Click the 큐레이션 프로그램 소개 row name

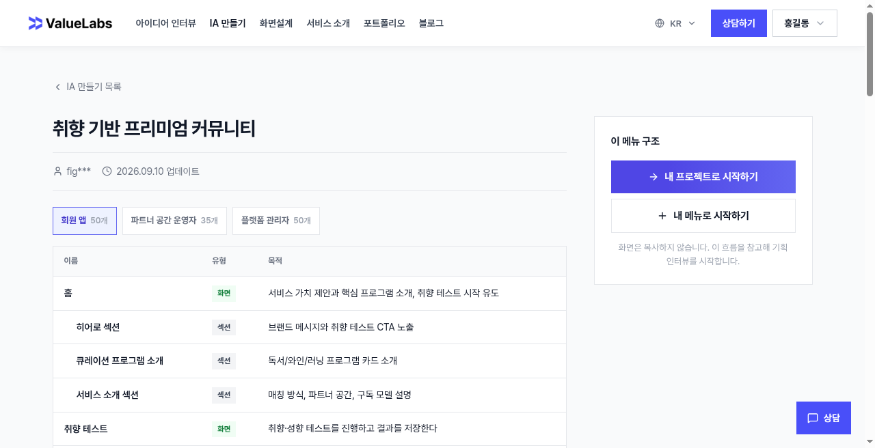(120, 361)
